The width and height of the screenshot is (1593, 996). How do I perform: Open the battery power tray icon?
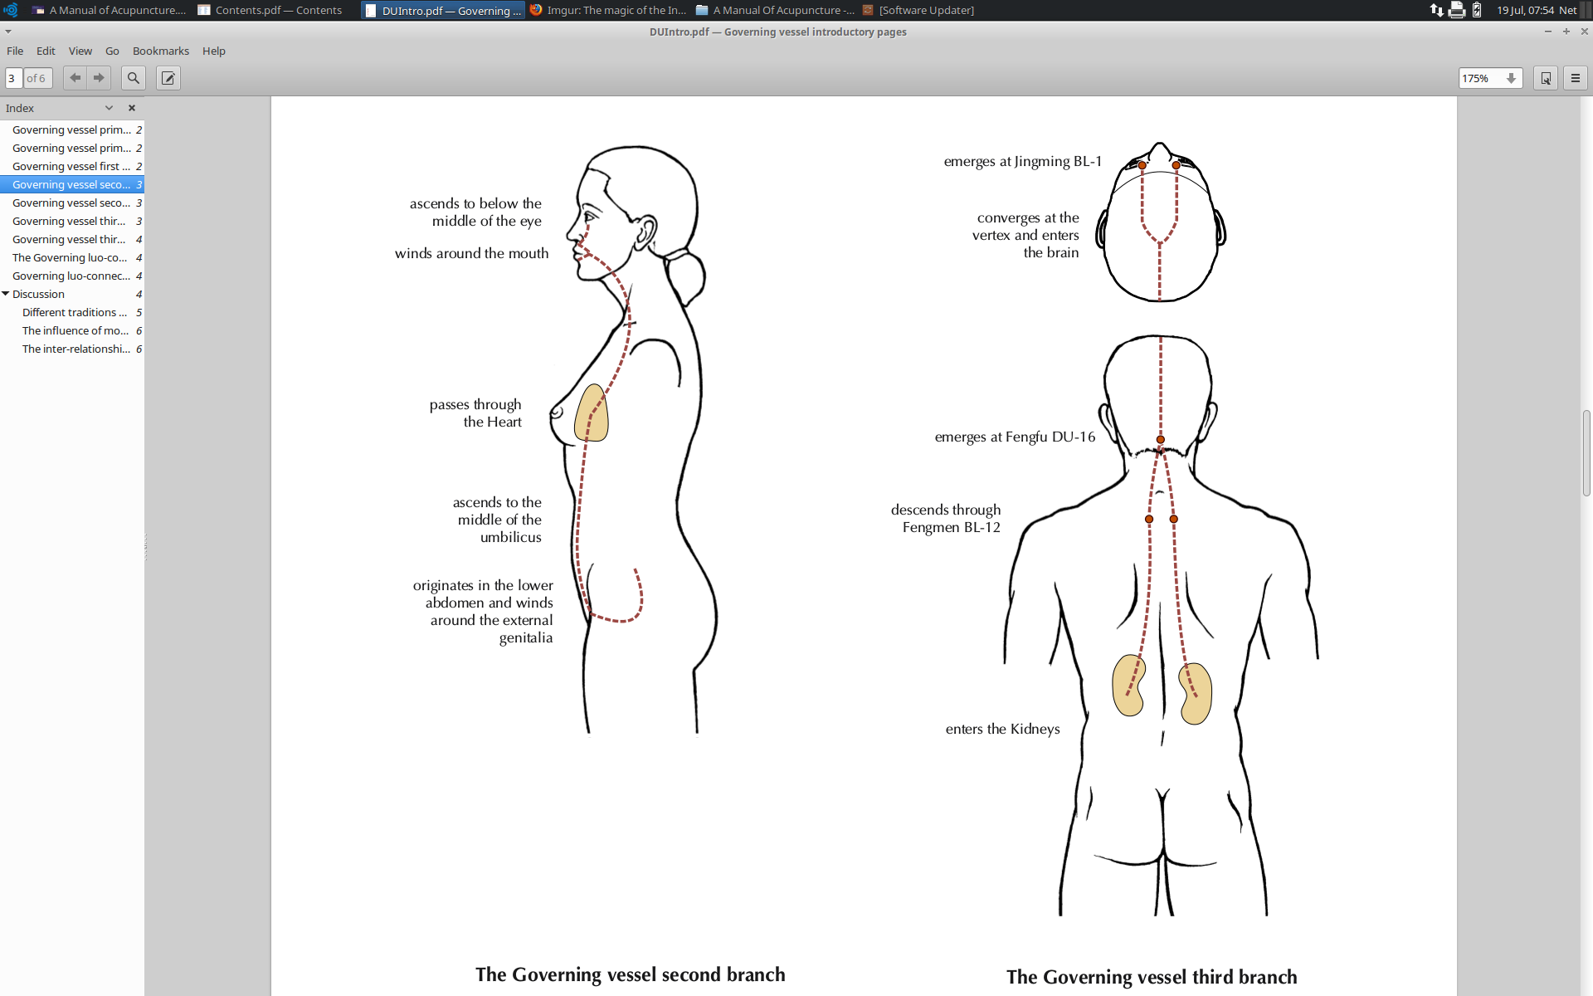click(x=1477, y=10)
